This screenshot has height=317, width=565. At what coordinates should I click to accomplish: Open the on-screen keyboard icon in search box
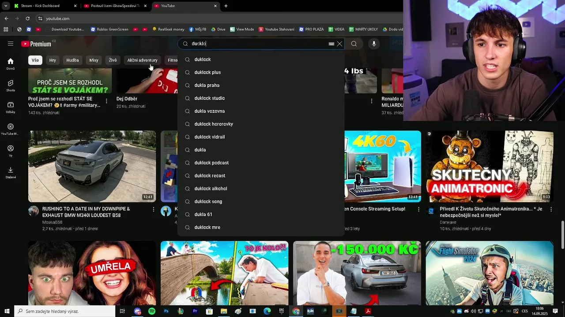(331, 44)
